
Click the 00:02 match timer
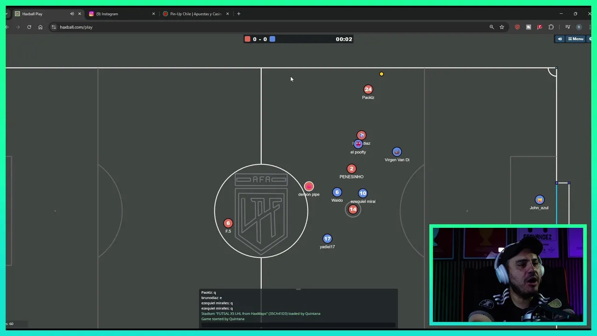point(344,39)
